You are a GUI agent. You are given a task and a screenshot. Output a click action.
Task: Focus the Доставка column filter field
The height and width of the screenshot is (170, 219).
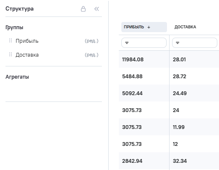194,43
